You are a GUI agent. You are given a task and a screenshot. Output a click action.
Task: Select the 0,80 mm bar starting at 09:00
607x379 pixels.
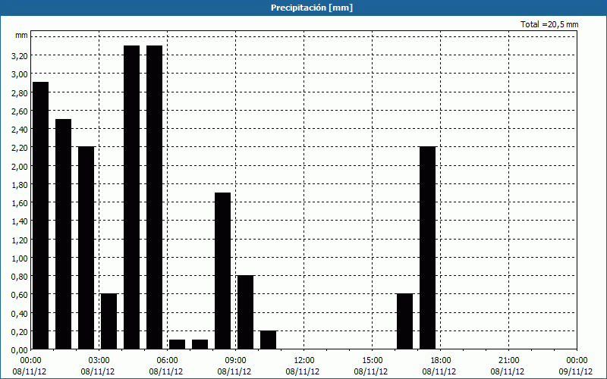click(x=245, y=312)
